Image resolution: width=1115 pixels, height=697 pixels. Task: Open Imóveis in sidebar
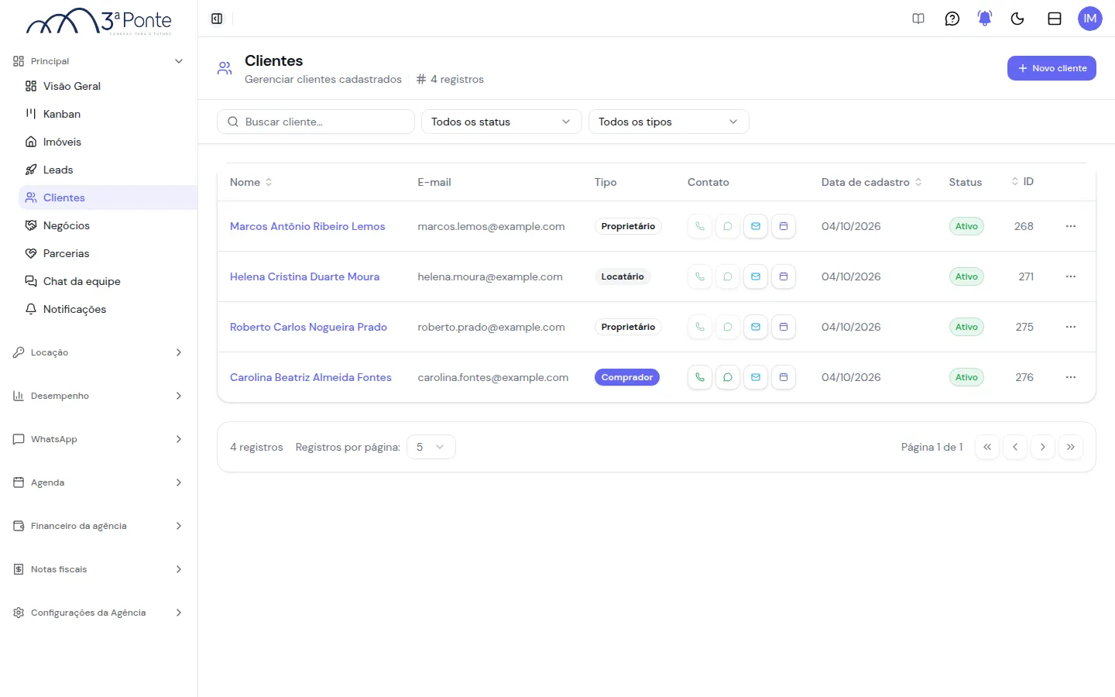tap(108, 142)
